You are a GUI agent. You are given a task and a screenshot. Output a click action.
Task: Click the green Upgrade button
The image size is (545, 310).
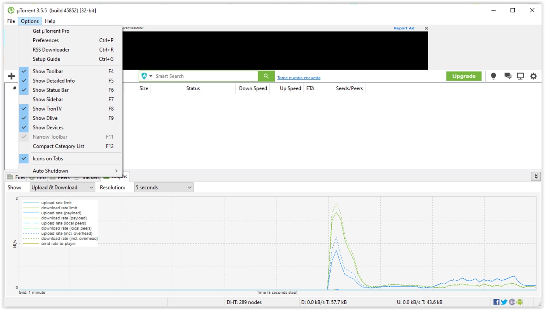tap(464, 76)
